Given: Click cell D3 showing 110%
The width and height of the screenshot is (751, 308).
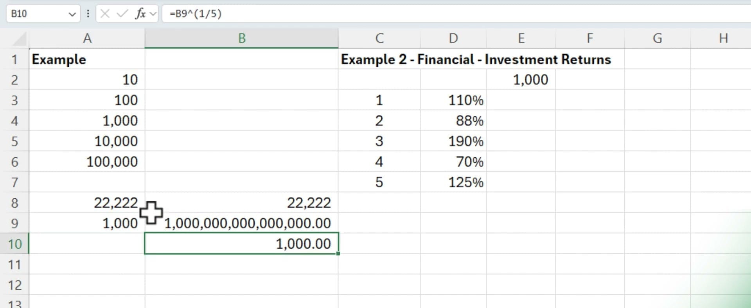Looking at the screenshot, I should click(453, 100).
